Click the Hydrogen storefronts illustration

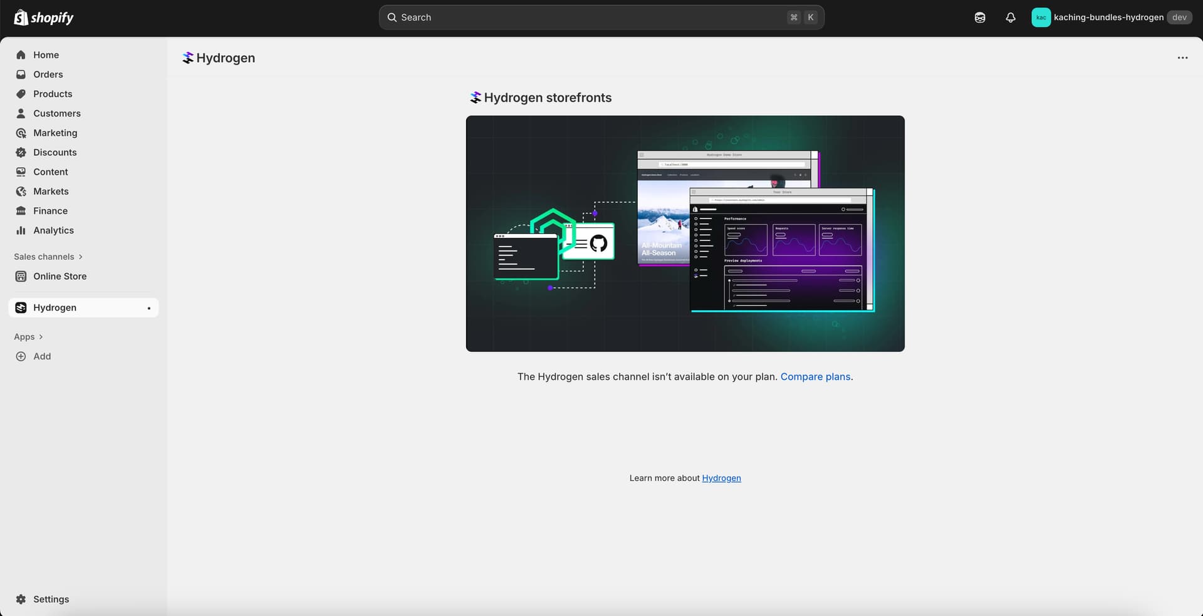685,234
